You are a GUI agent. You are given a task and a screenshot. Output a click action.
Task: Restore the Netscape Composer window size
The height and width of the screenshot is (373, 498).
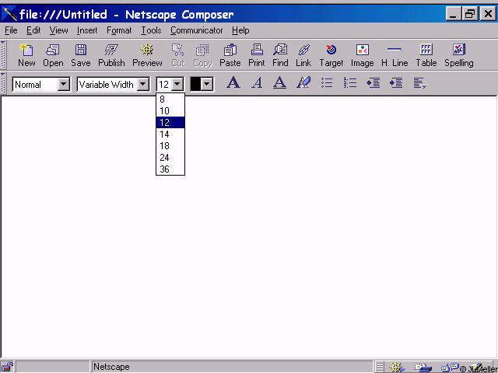pyautogui.click(x=470, y=14)
